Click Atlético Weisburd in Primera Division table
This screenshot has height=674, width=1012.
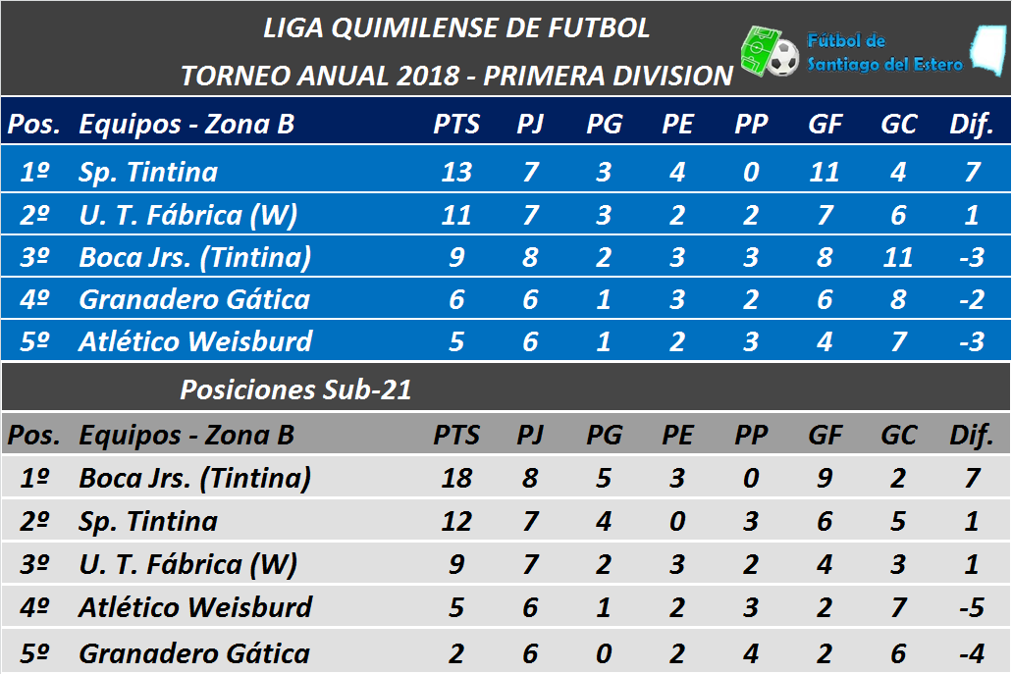tap(195, 341)
